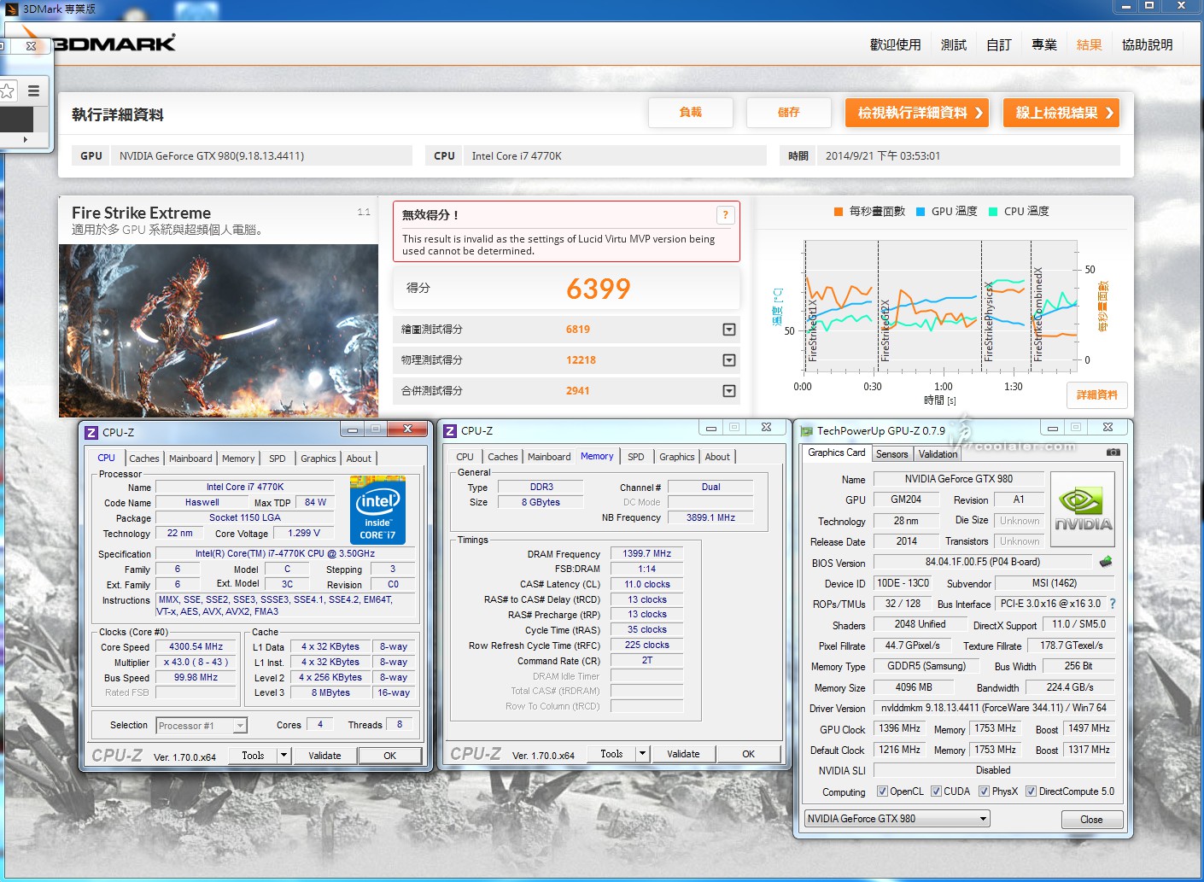
Task: Switch to Mainboard tab in left CPU-Z
Action: click(190, 459)
